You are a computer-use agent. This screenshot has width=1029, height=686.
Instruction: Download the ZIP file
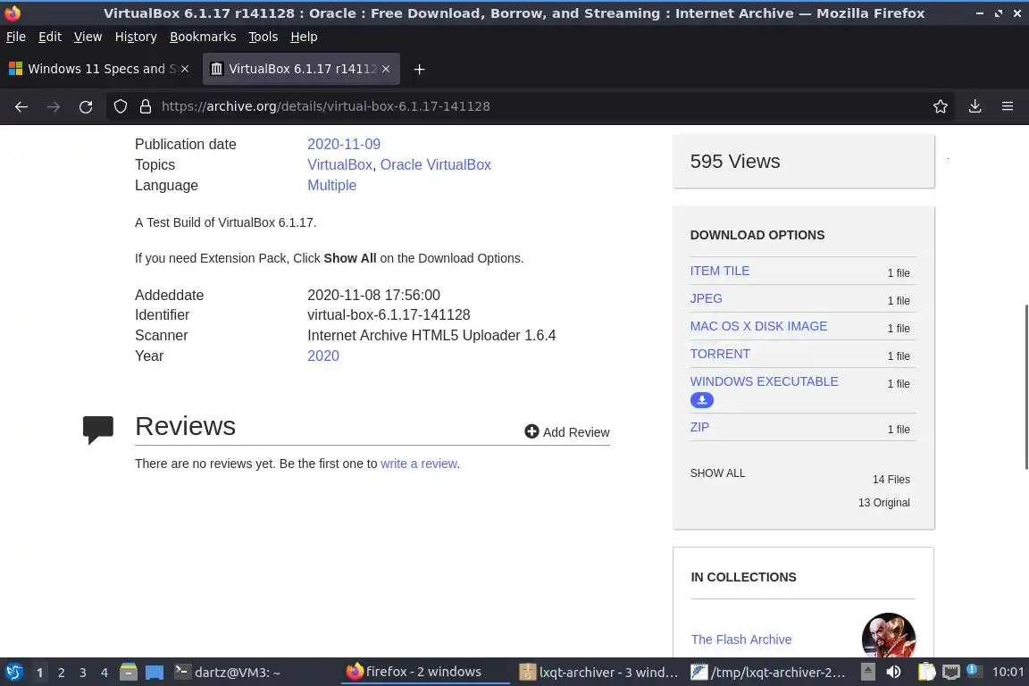tap(699, 427)
